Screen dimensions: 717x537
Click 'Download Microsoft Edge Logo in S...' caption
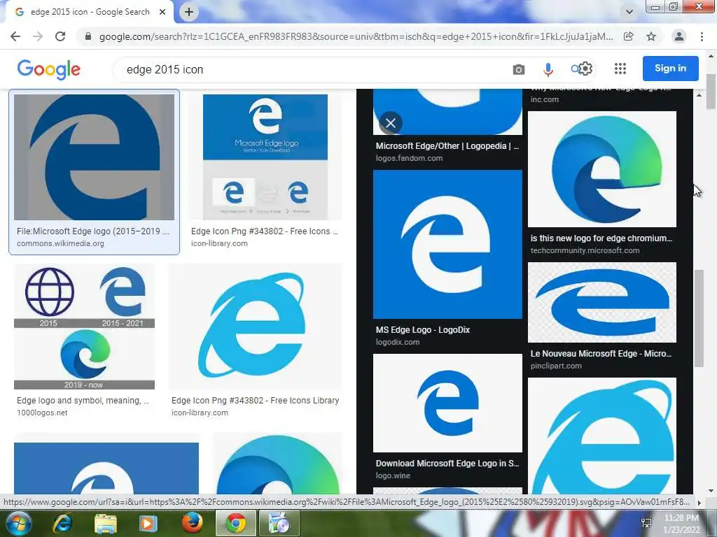(x=447, y=463)
